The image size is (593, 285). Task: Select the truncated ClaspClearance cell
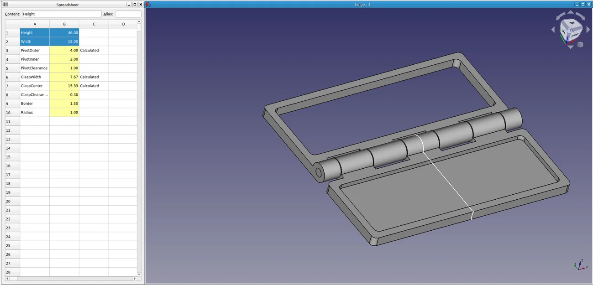point(35,95)
